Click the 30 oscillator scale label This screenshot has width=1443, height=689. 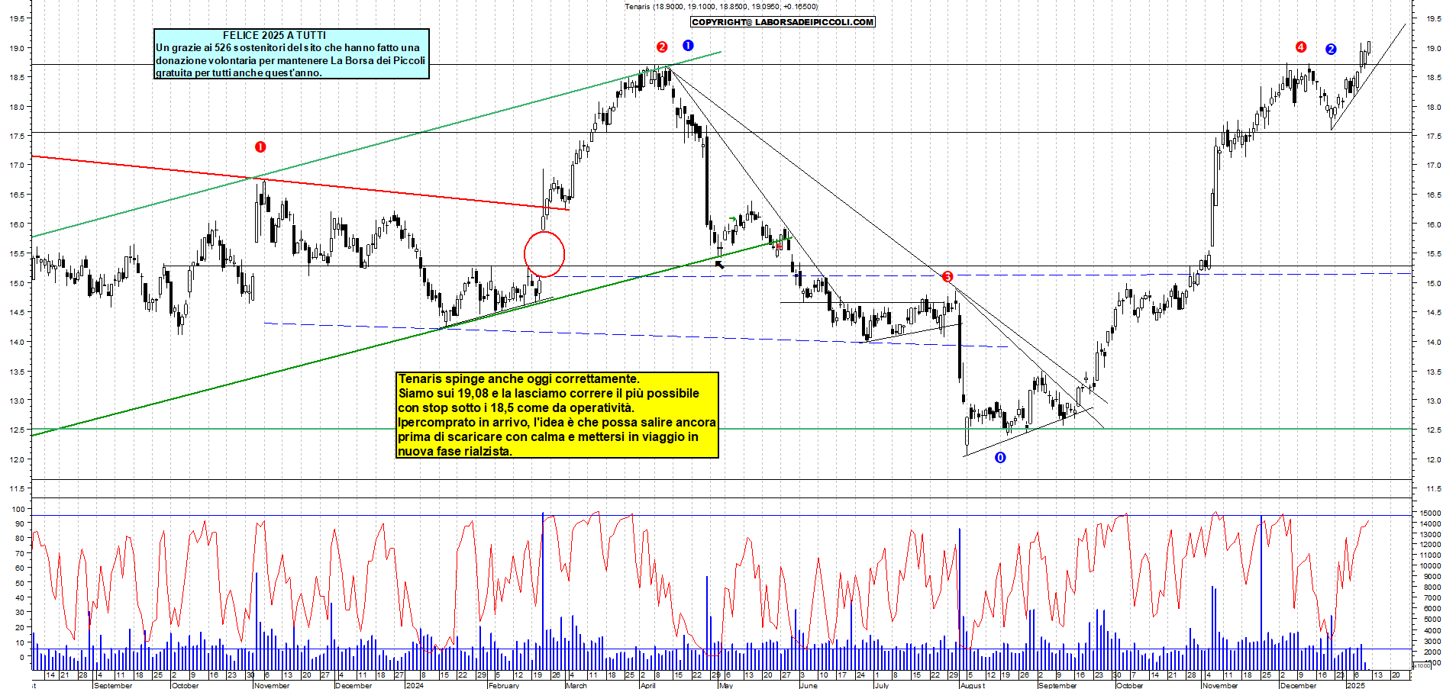21,613
